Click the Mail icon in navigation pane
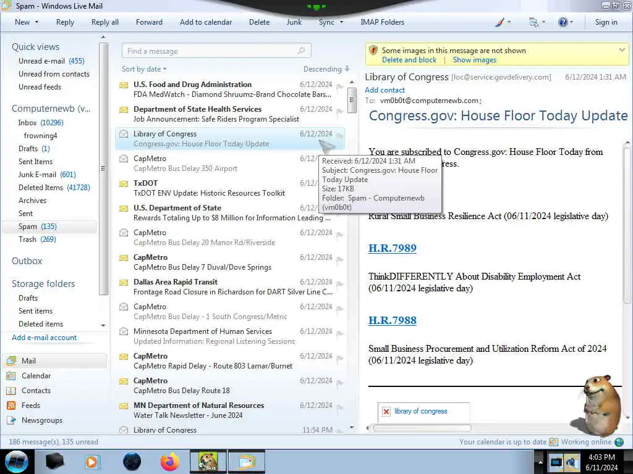 point(11,360)
